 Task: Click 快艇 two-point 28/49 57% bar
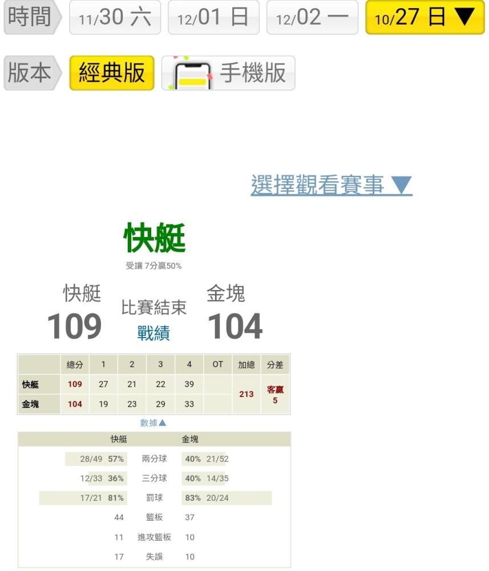coord(96,459)
